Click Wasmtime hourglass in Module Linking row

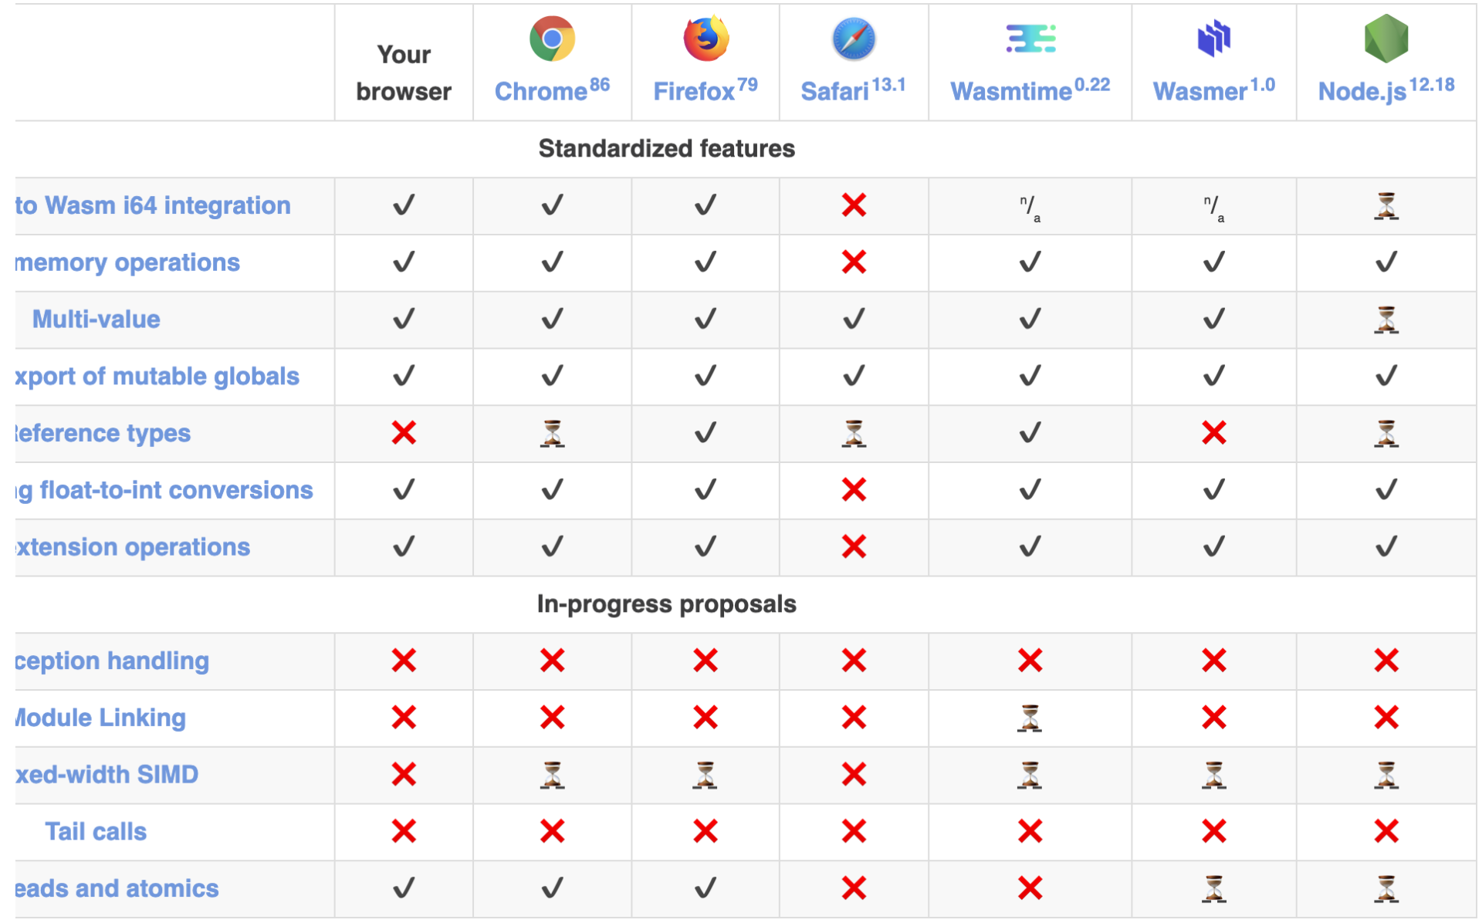coord(1030,718)
